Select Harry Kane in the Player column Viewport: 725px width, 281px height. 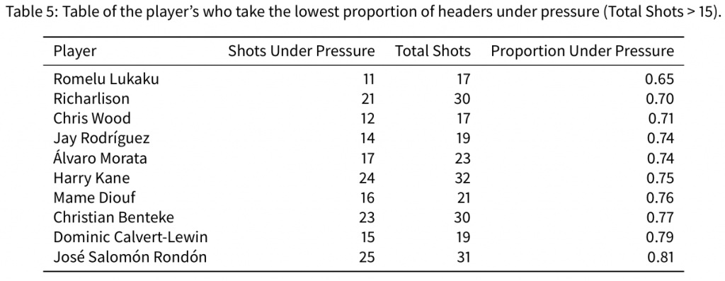pos(91,178)
